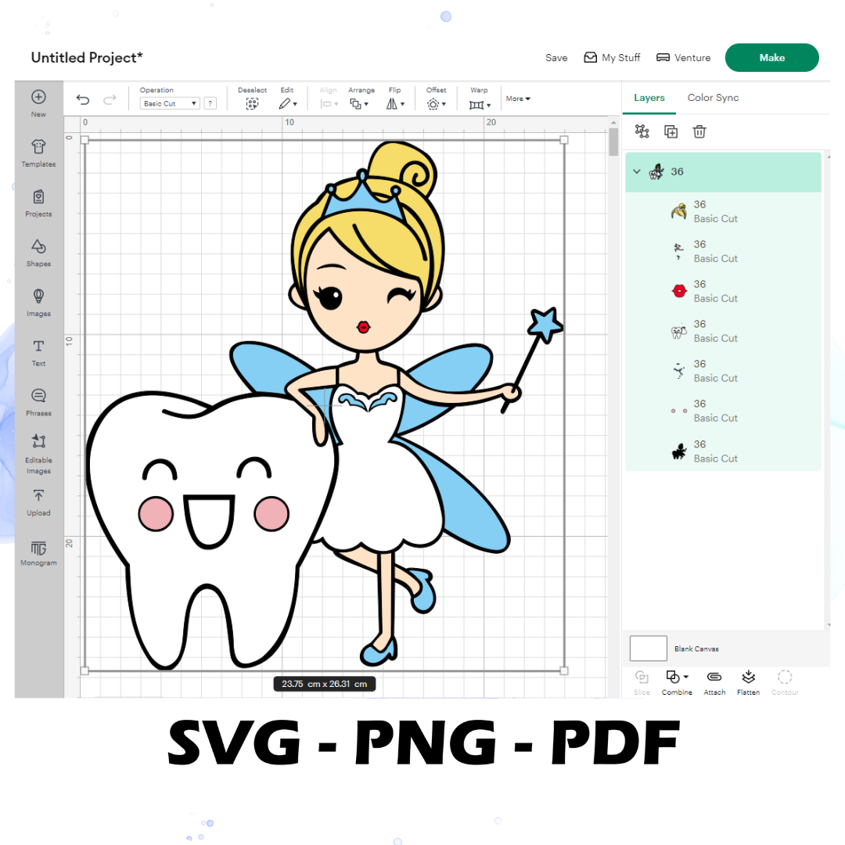
Task: Click the green Make button
Action: [771, 58]
